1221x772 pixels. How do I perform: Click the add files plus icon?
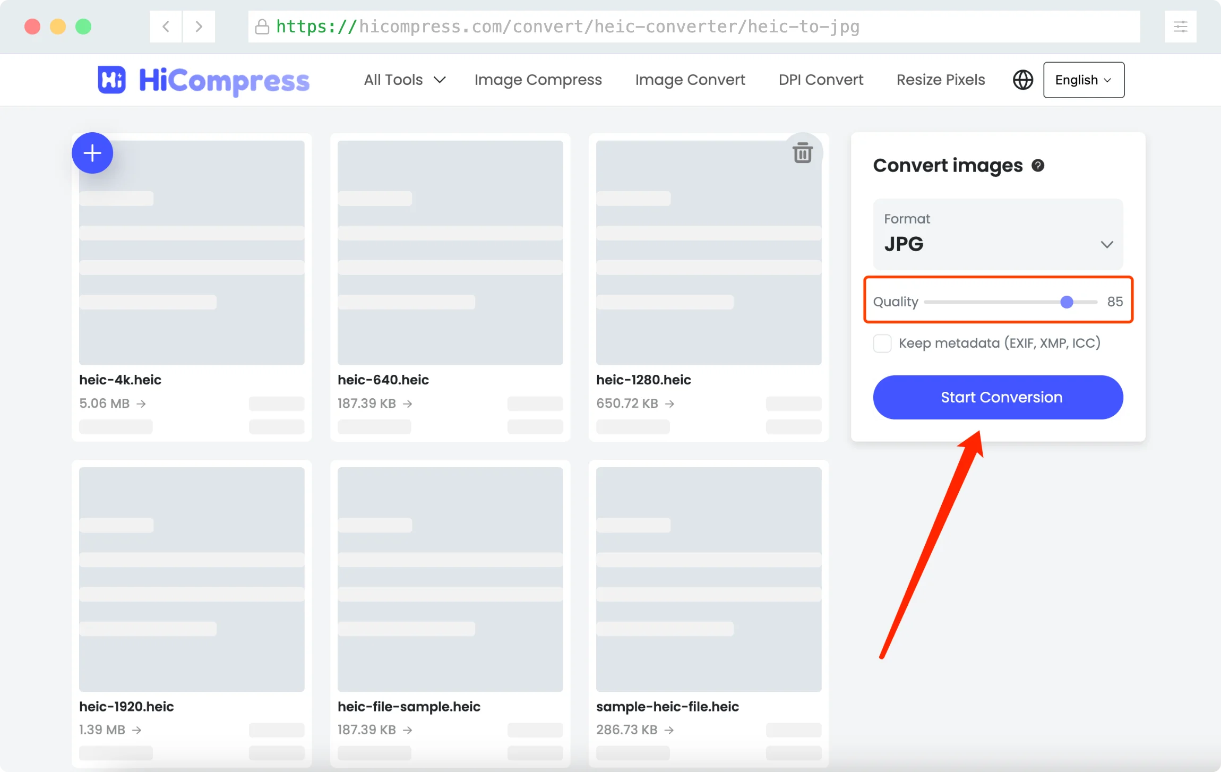[x=92, y=153]
